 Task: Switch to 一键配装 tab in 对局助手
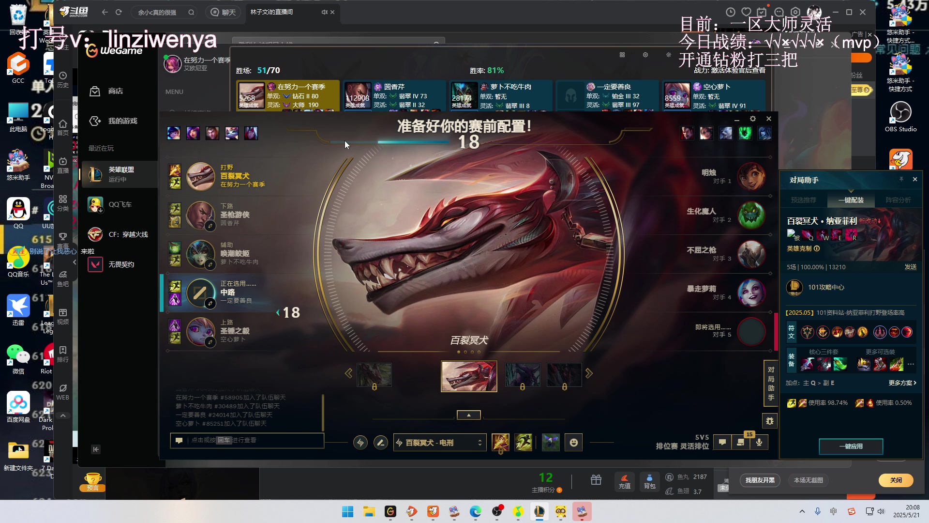[851, 200]
